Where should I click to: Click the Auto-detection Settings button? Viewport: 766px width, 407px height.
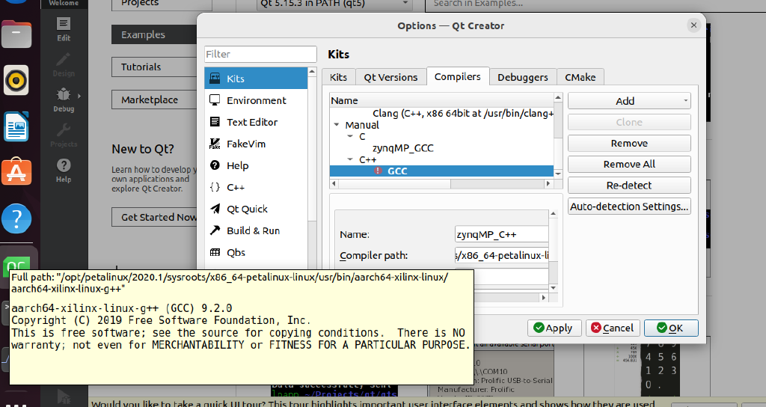pos(628,206)
